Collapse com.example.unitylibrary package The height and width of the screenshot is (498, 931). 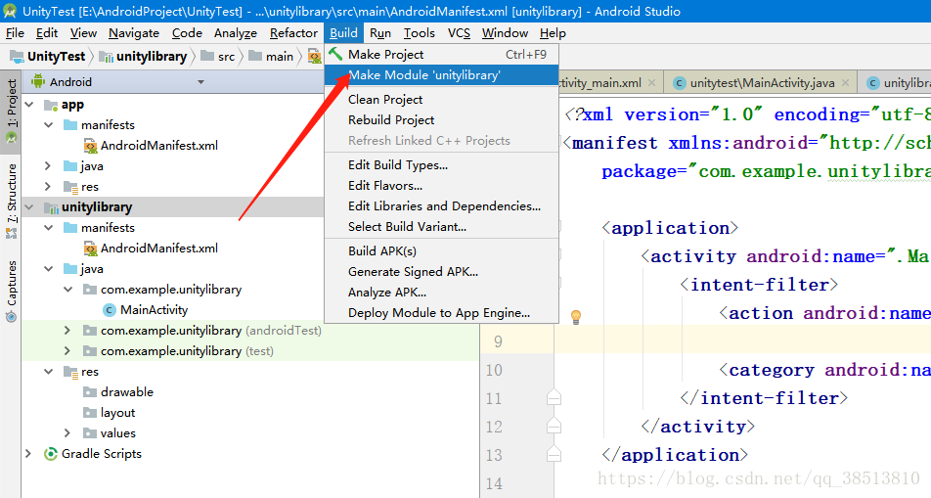[68, 290]
